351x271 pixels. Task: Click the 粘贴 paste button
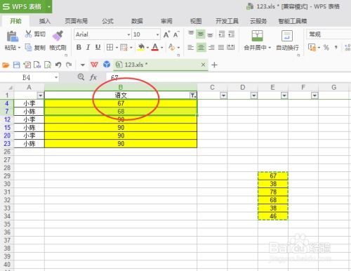[12, 40]
